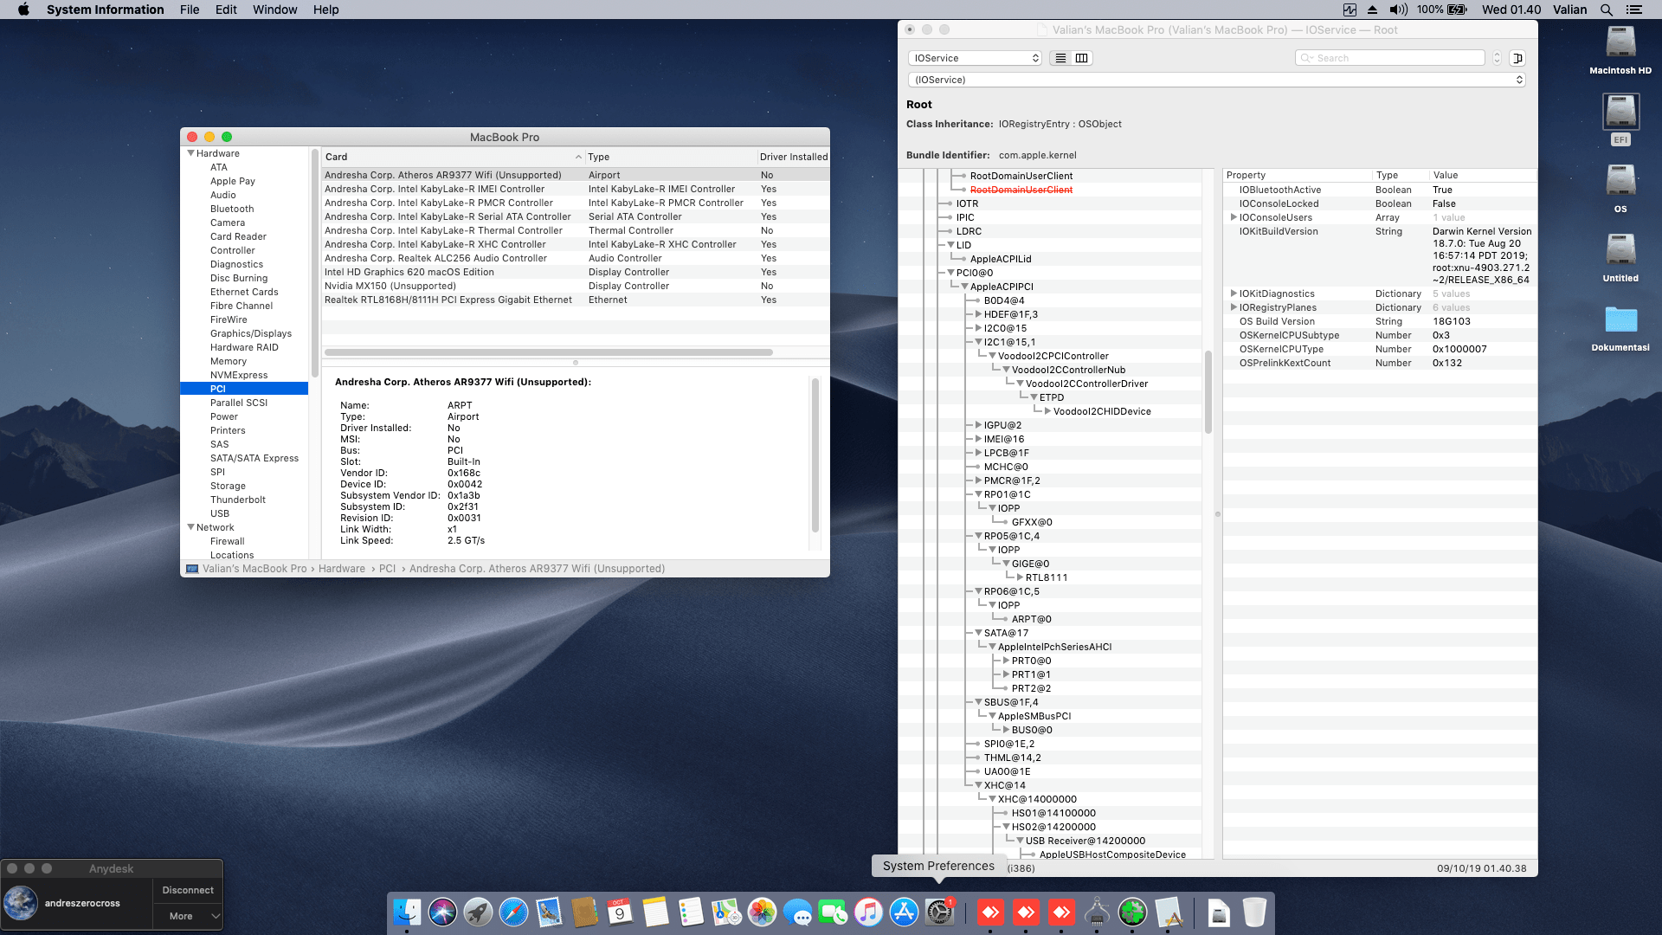Open the (IOService) path popup
Screen dimensions: 1662x935
point(1216,80)
